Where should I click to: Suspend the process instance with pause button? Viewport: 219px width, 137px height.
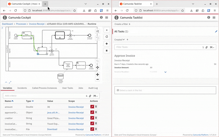click(107, 51)
